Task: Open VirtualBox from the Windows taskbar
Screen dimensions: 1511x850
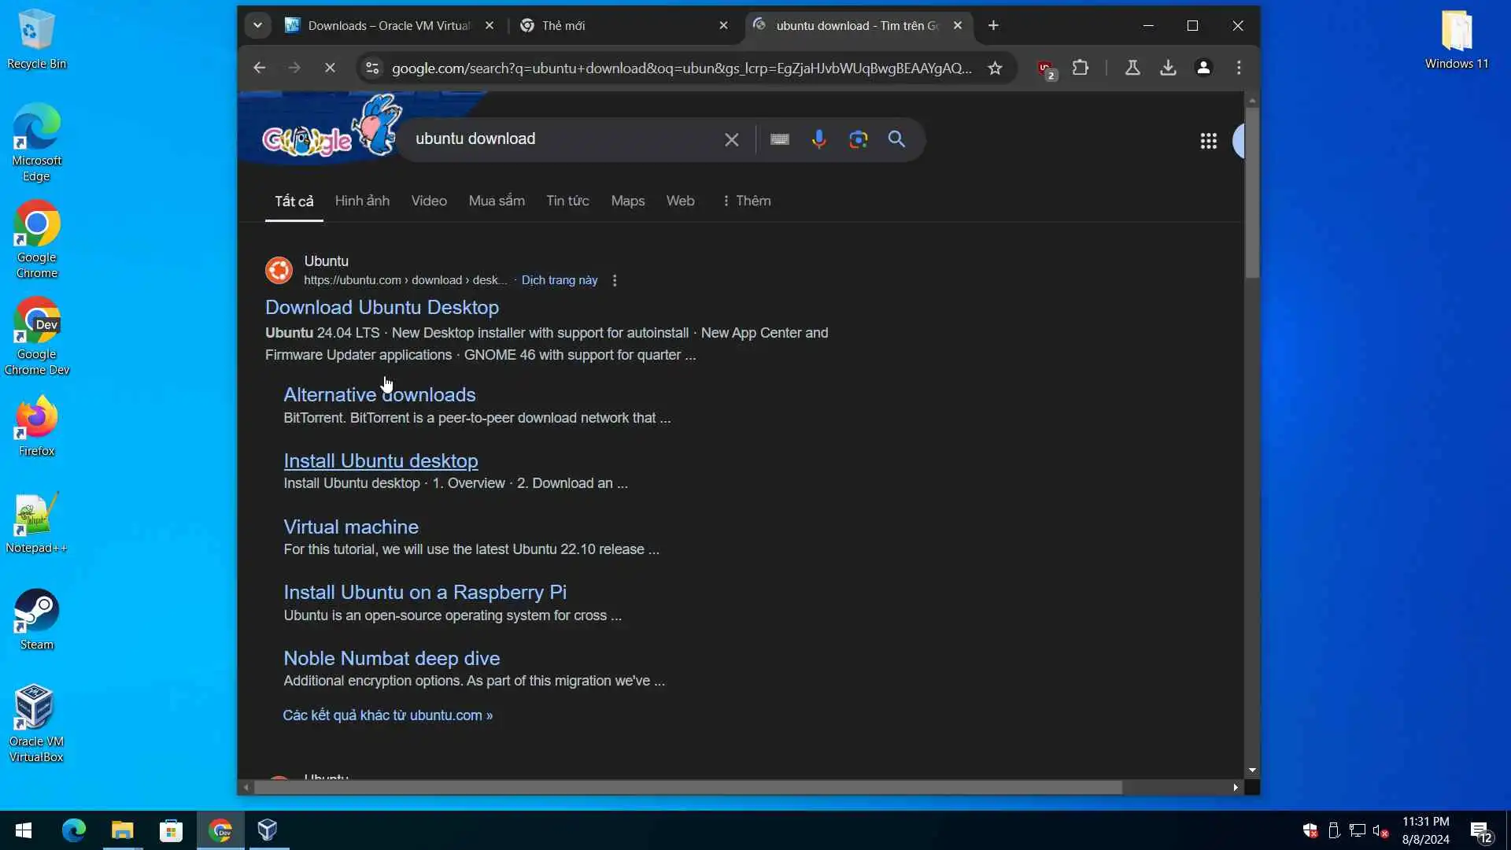Action: tap(268, 830)
